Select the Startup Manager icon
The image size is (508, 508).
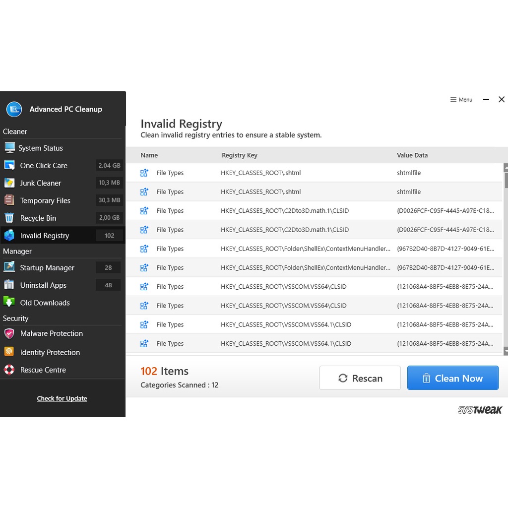9,267
